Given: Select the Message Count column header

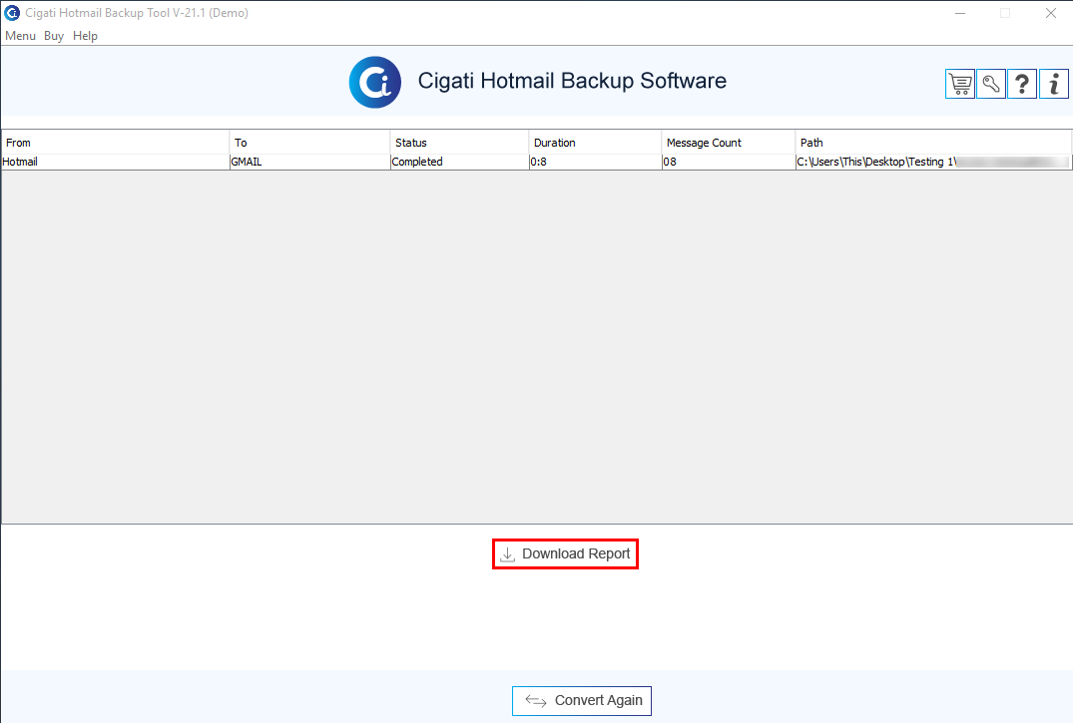Looking at the screenshot, I should pos(729,143).
